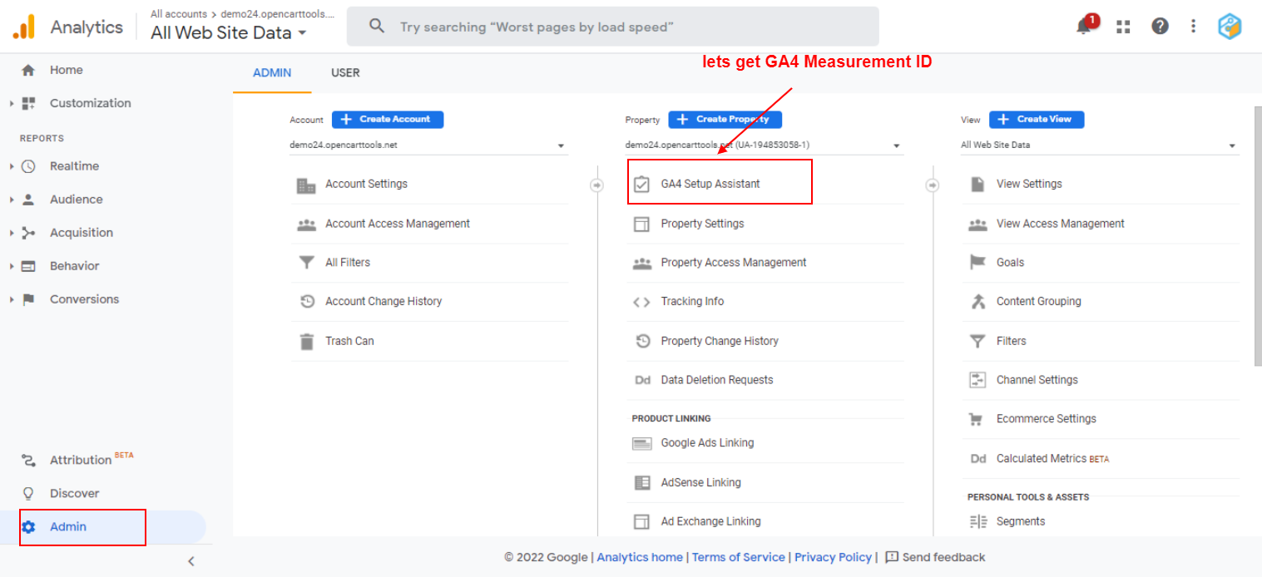Screen dimensions: 1262x577
Task: Click the search magnifier icon
Action: point(377,27)
